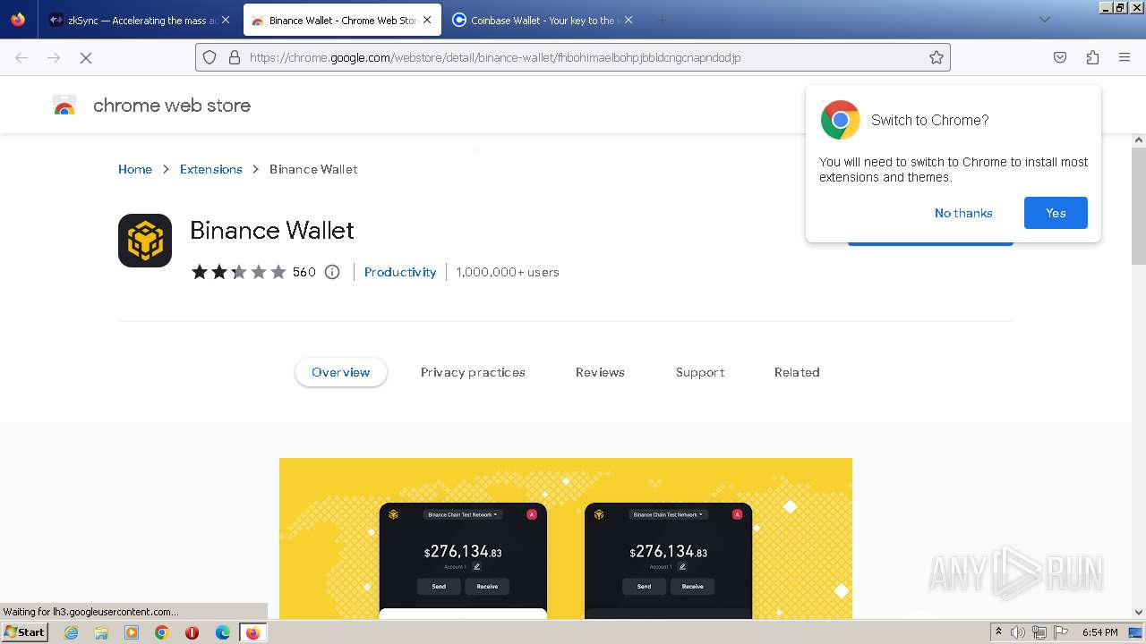This screenshot has width=1146, height=644.
Task: Open Opera browser from the taskbar
Action: [x=192, y=632]
